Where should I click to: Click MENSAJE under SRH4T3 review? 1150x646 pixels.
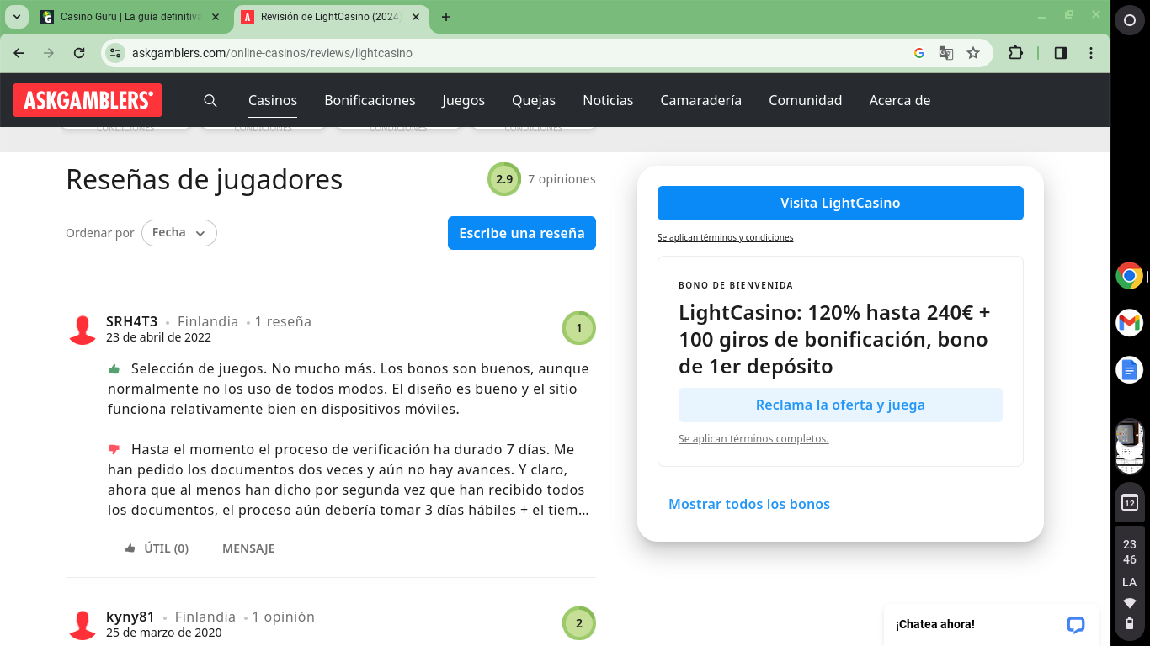248,548
